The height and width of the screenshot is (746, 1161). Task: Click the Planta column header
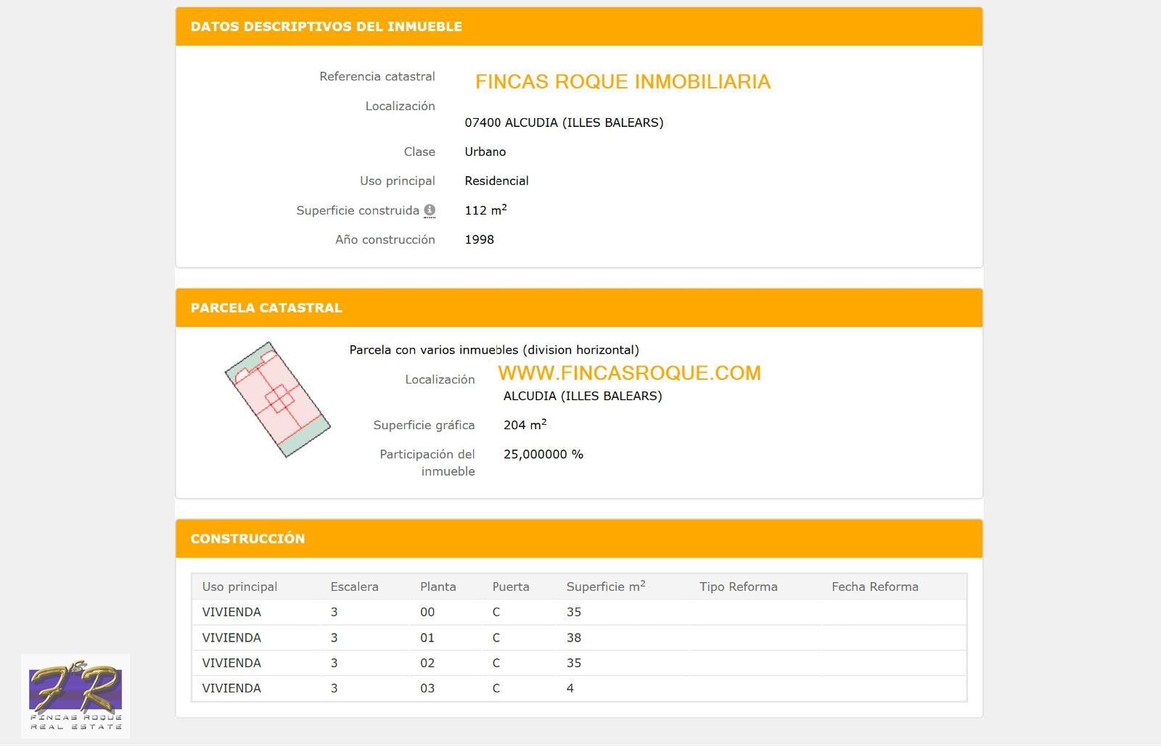(x=438, y=587)
